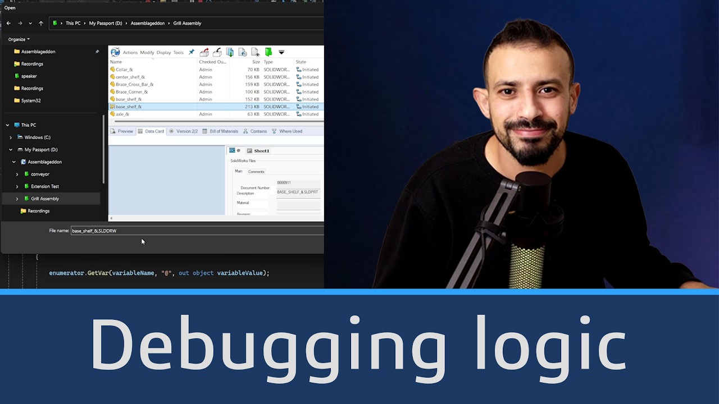This screenshot has width=719, height=404.
Task: Expand the Windows (C:) tree node
Action: (11, 137)
